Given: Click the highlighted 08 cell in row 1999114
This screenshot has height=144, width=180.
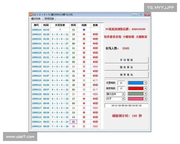Looking at the screenshot, I should point(73,121).
